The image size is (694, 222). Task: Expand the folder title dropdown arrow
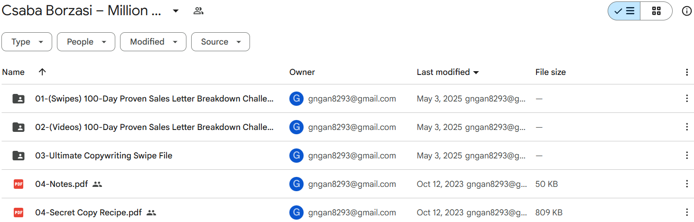point(176,11)
